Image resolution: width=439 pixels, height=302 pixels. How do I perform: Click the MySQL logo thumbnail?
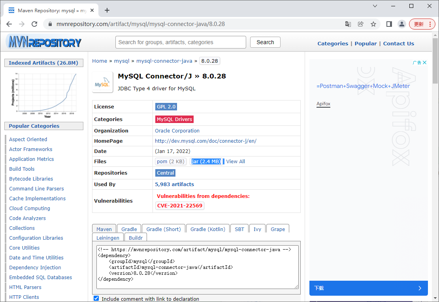pyautogui.click(x=102, y=82)
